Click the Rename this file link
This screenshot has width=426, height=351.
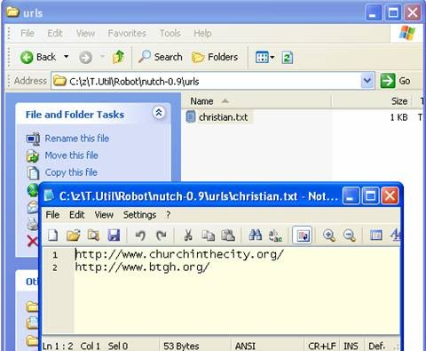pyautogui.click(x=77, y=139)
